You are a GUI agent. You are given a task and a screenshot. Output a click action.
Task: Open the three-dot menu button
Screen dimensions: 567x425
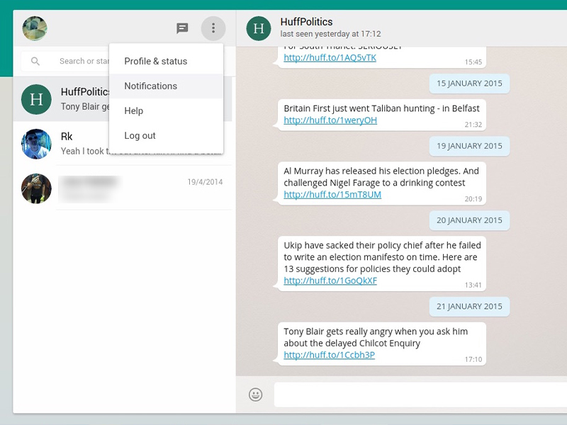(x=213, y=28)
